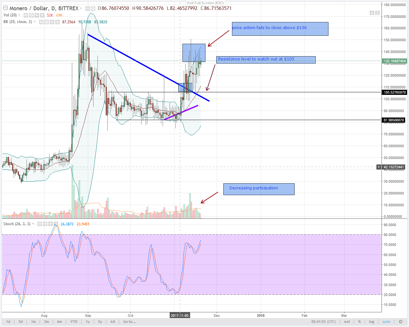Screen dimensions: 409x327
Task: Click Stoch %K value 26.3873
Action: point(67,224)
